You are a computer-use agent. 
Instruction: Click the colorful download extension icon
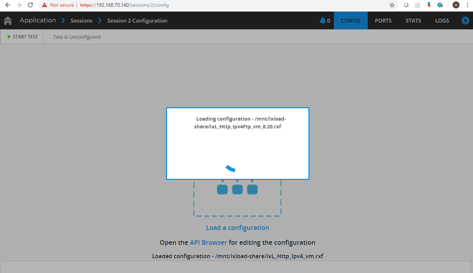pyautogui.click(x=429, y=5)
